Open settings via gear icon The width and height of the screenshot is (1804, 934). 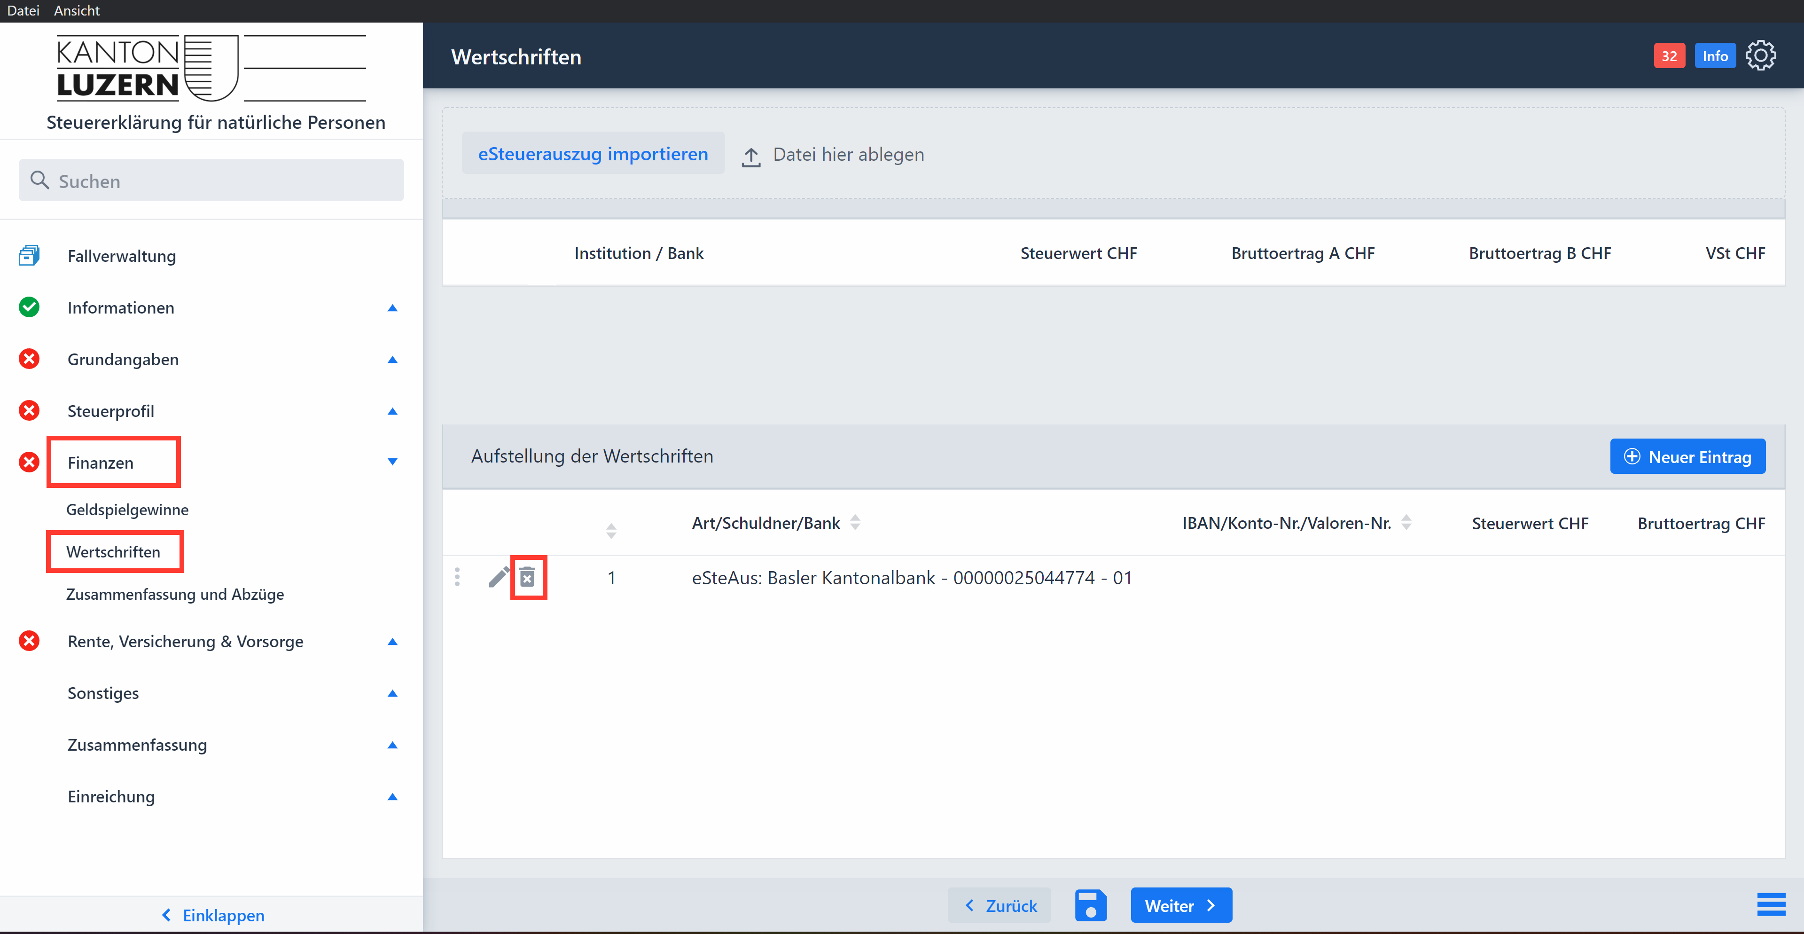click(1760, 56)
